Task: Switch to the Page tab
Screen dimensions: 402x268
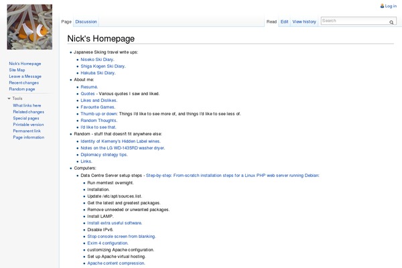Action: coord(66,22)
